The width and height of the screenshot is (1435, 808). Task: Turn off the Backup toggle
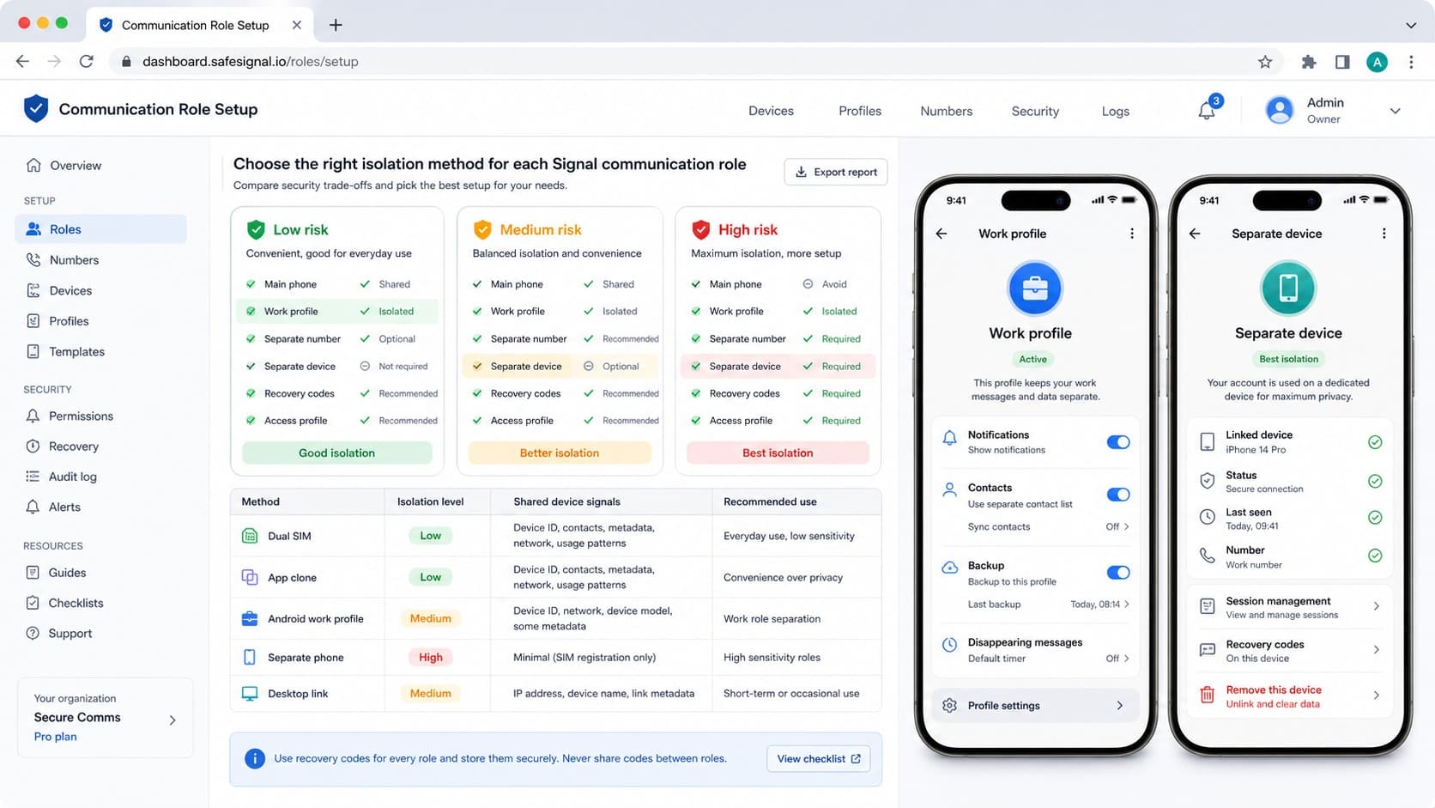[x=1117, y=573]
